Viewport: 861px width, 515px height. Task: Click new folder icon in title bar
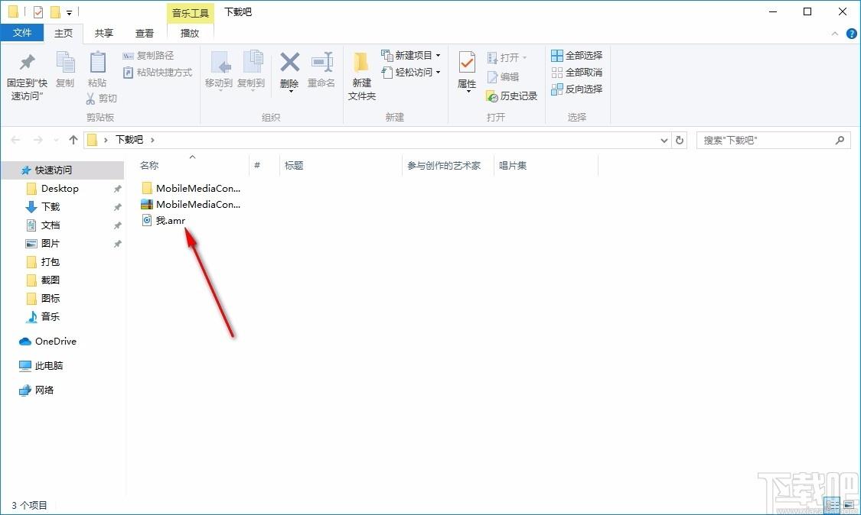click(x=55, y=11)
